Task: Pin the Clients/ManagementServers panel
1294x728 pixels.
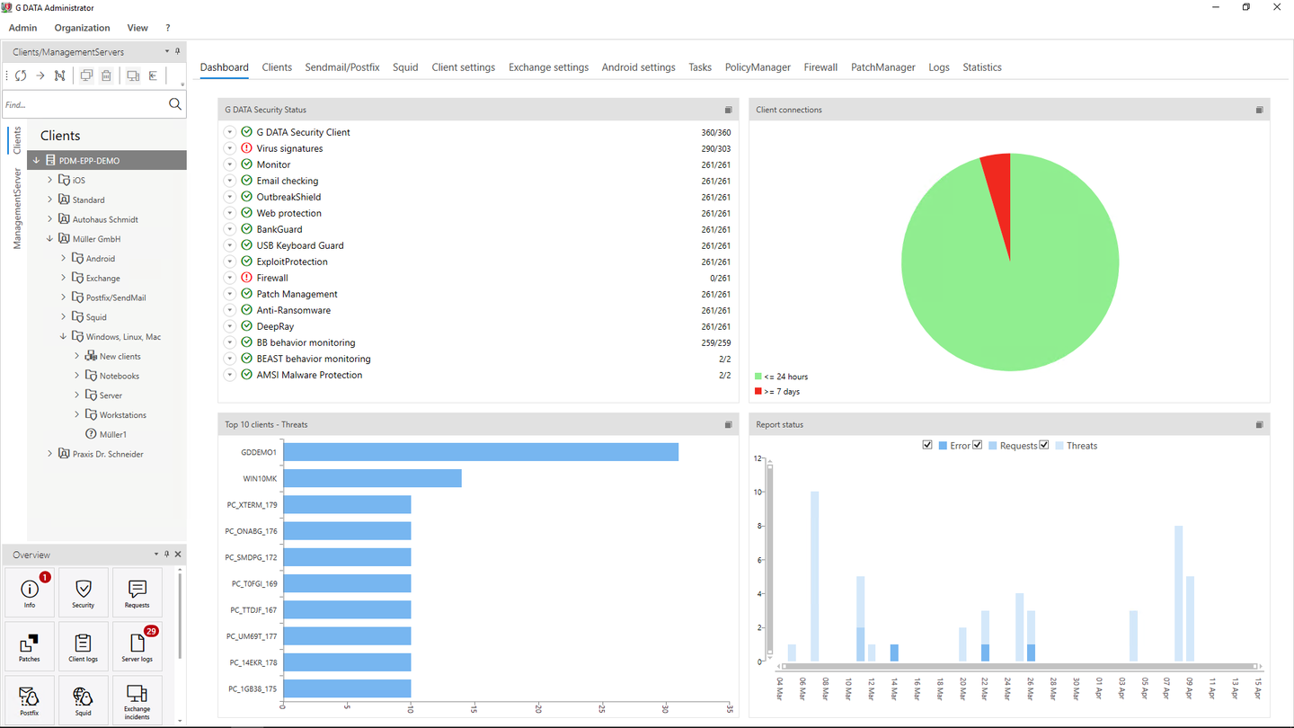Action: 177,51
